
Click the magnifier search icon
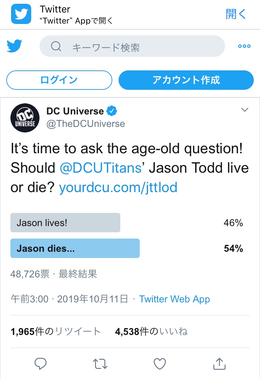click(x=56, y=46)
